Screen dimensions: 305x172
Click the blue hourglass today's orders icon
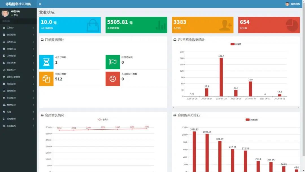(46, 62)
